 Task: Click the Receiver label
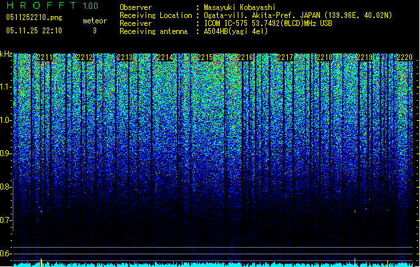click(136, 23)
